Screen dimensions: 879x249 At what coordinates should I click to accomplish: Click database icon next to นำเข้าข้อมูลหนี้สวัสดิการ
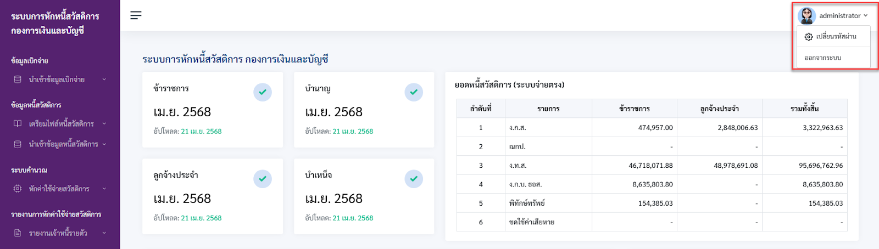[x=18, y=144]
